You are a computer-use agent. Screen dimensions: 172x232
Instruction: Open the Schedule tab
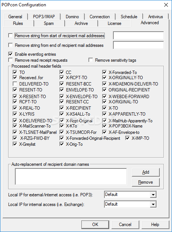(x=129, y=17)
